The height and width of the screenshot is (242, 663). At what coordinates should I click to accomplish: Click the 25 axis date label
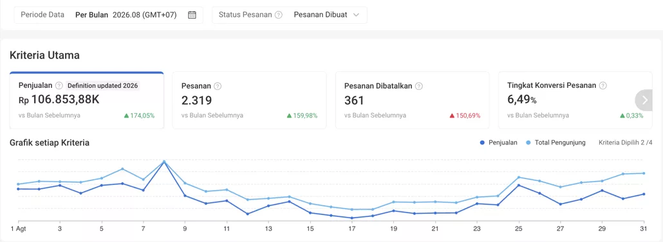point(519,229)
